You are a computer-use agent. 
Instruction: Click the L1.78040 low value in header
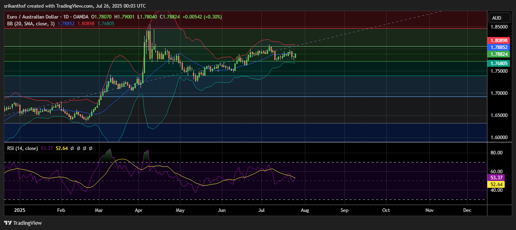[147, 17]
